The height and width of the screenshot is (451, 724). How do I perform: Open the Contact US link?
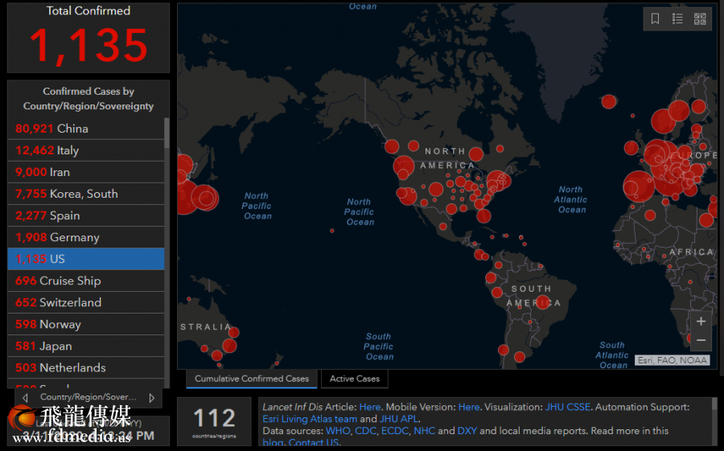(314, 443)
